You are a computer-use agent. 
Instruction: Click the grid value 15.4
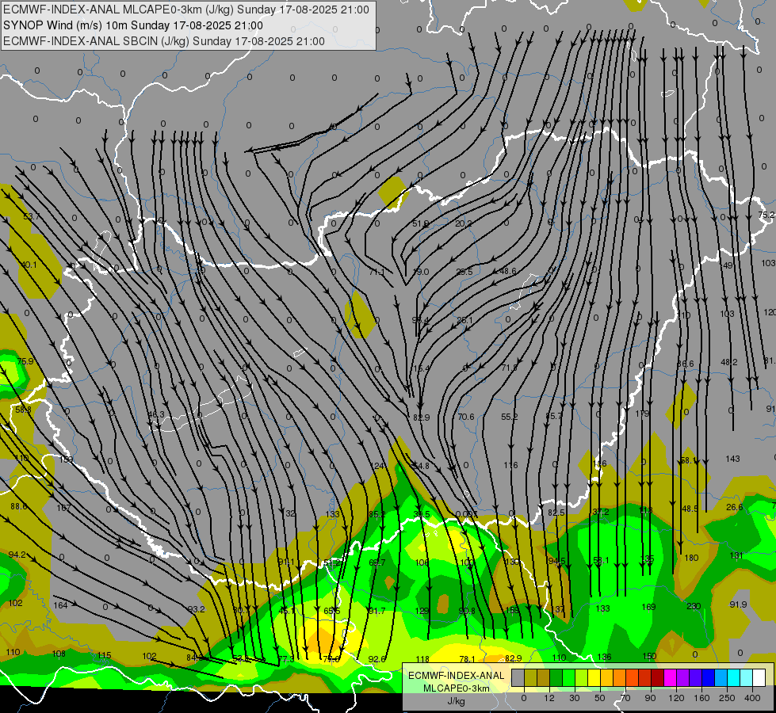click(x=422, y=368)
